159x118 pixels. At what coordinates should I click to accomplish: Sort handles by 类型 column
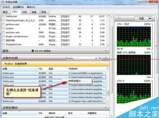click(x=57, y=69)
